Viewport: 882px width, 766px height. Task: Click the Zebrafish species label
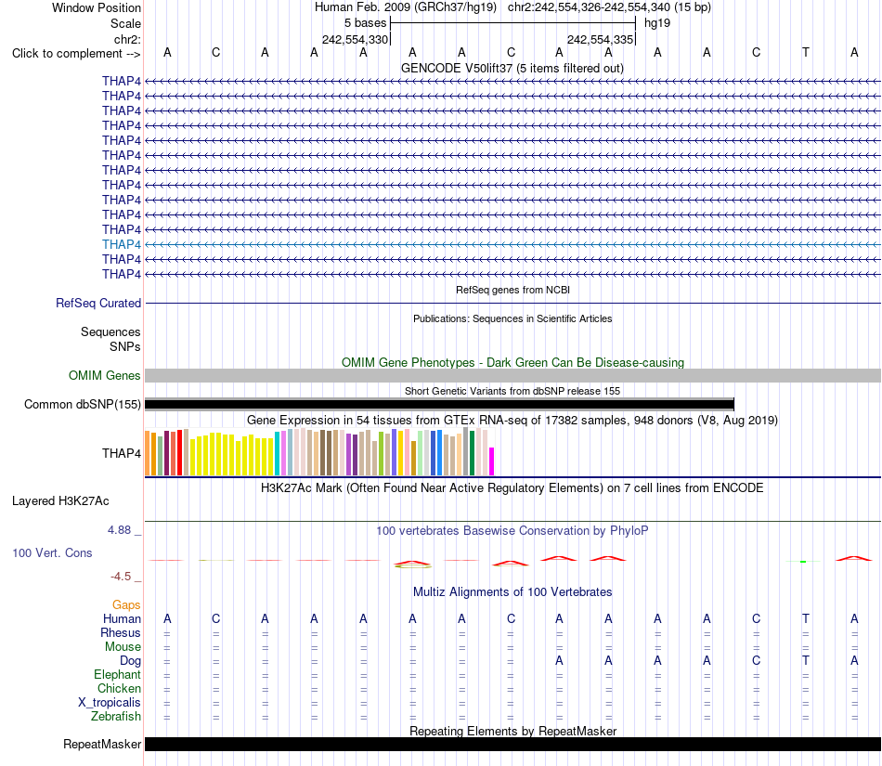[x=116, y=717]
